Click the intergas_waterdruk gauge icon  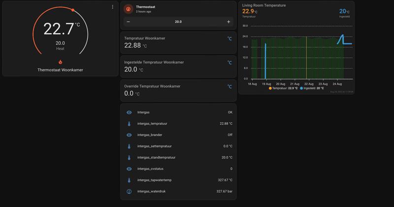pos(129,191)
